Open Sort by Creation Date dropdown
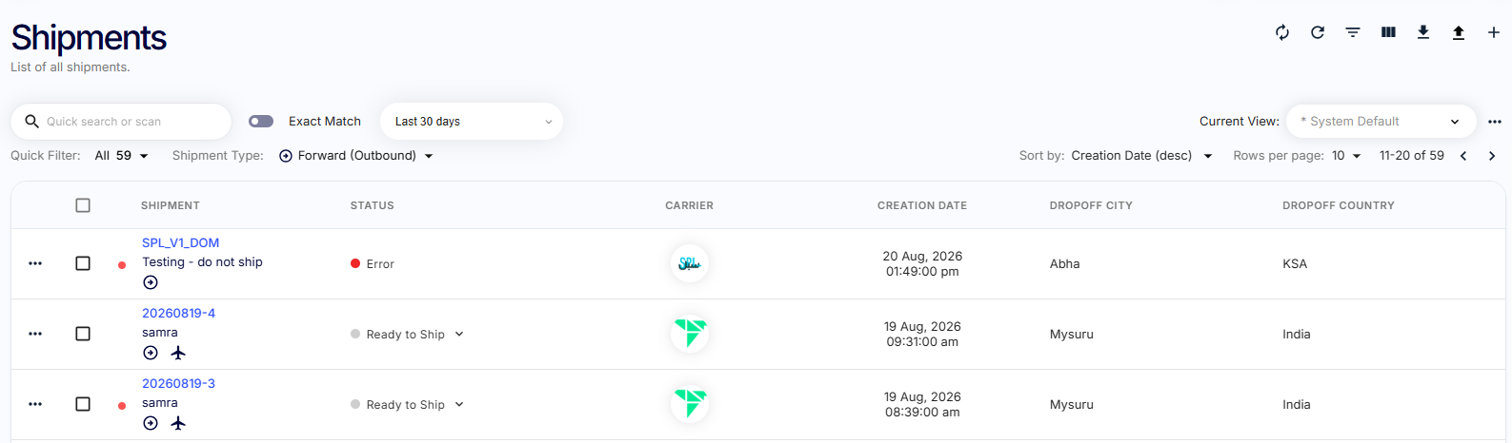1512x443 pixels. (1141, 156)
